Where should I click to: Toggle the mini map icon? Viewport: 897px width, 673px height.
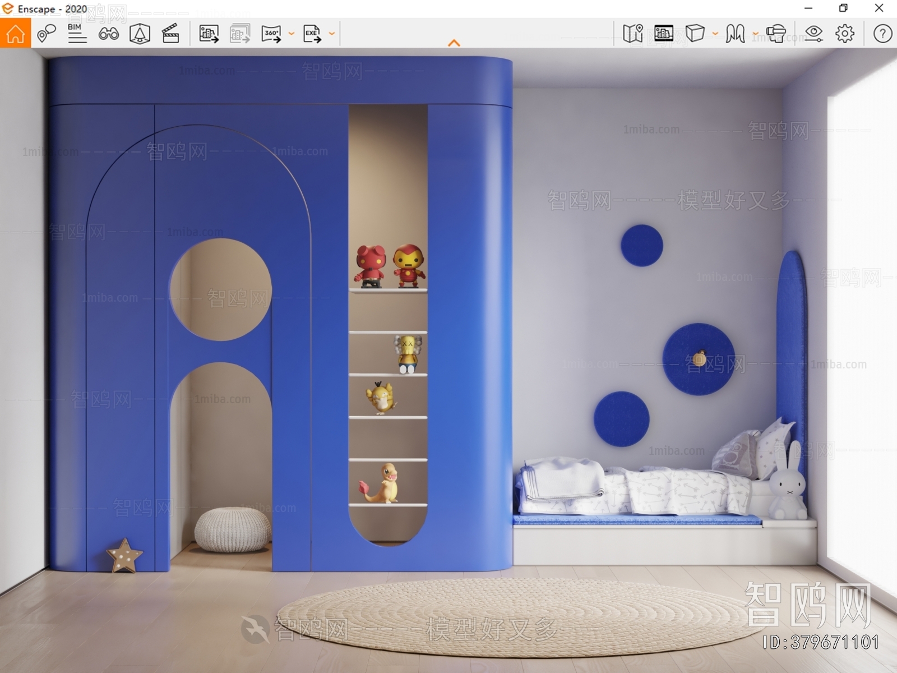point(633,34)
